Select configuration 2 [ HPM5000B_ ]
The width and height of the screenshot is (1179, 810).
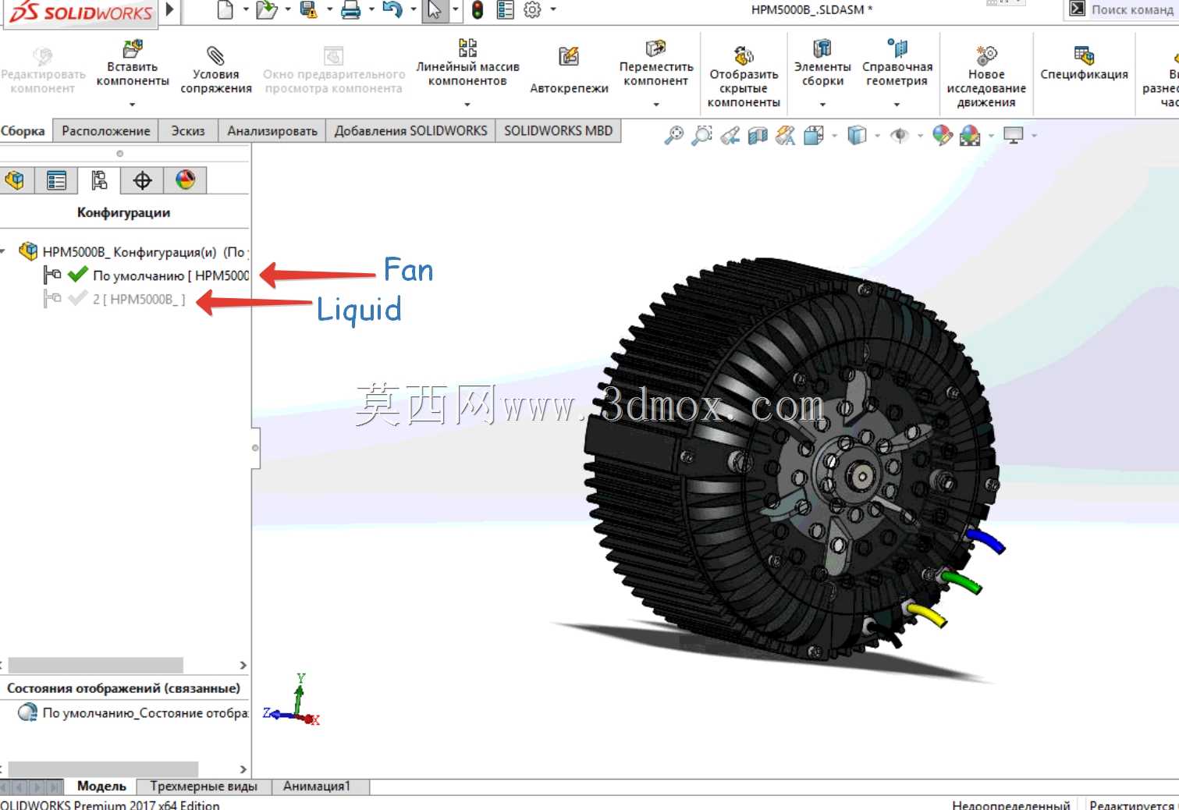pos(115,300)
